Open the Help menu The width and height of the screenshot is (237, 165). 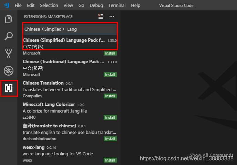(136, 6)
